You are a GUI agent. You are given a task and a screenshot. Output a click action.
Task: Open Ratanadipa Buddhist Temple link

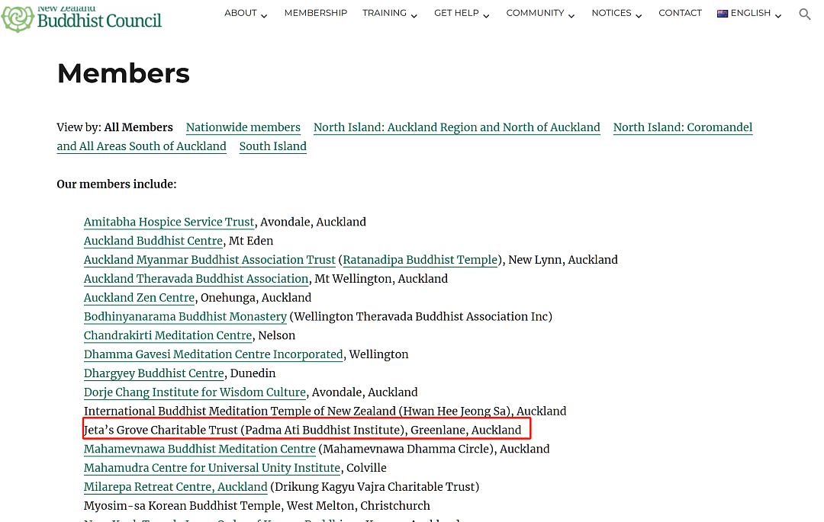tap(420, 260)
